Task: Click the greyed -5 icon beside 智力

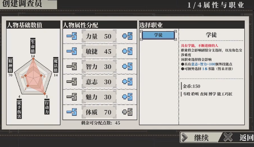Action: coord(72,66)
